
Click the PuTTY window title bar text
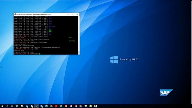[x=34, y=14]
